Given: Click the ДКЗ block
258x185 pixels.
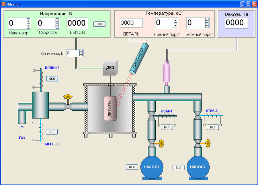Looking at the screenshot, I should (110, 68).
